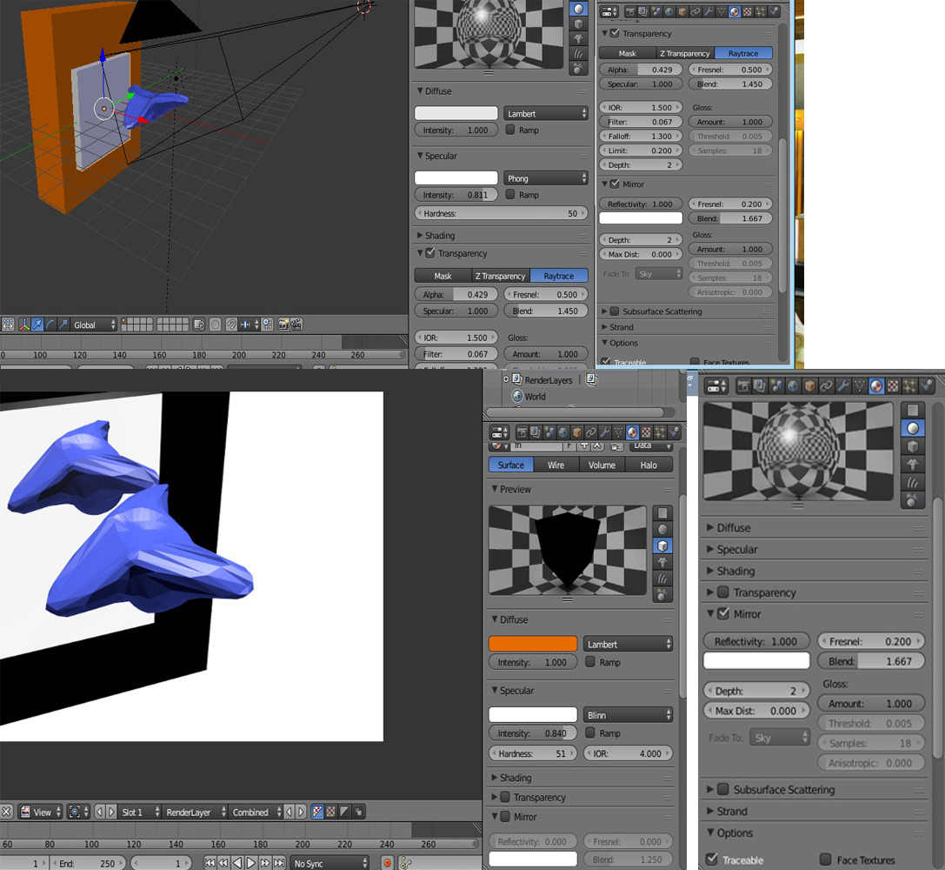Image resolution: width=945 pixels, height=870 pixels.
Task: Open the Blinn specular shader dropdown
Action: pyautogui.click(x=628, y=715)
